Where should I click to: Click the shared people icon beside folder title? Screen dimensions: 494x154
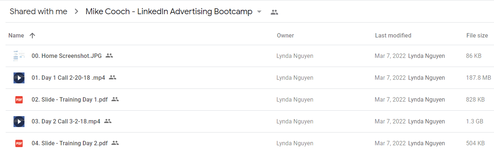(x=274, y=12)
